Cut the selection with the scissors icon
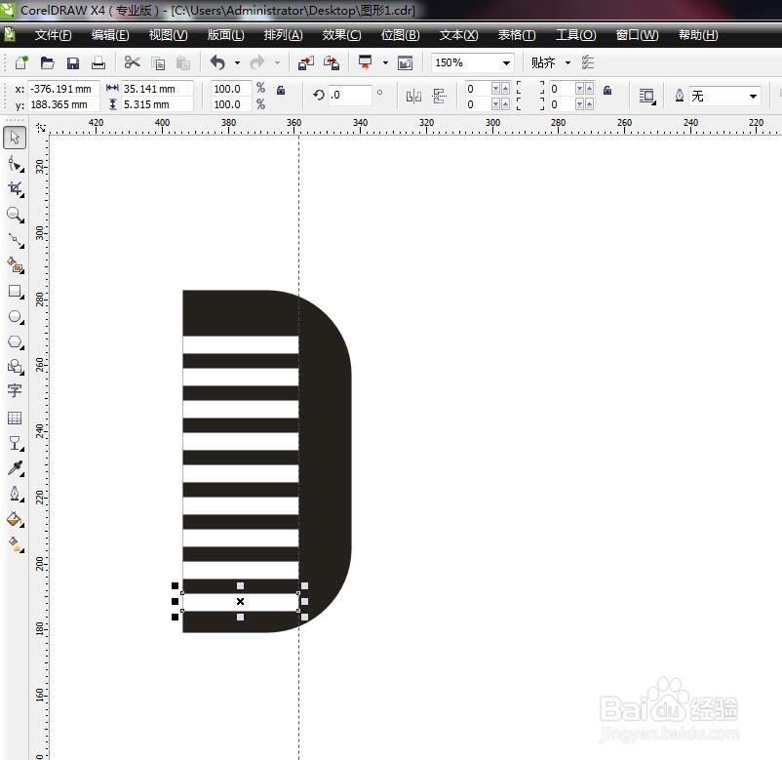This screenshot has width=782, height=760. 133,62
